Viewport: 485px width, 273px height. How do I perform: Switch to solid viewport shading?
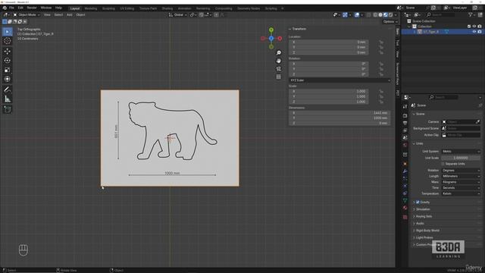[x=380, y=15]
